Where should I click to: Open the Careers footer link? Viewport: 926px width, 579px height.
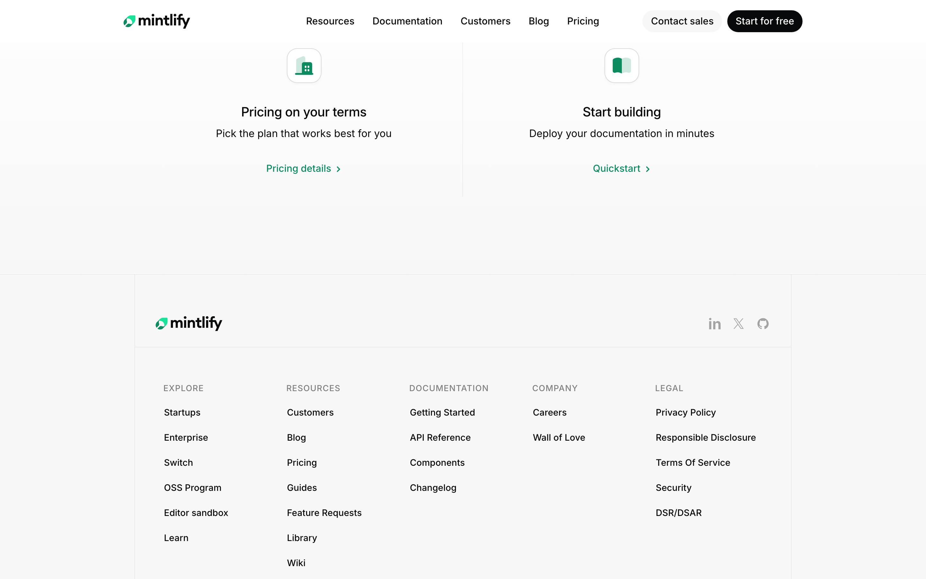click(549, 412)
